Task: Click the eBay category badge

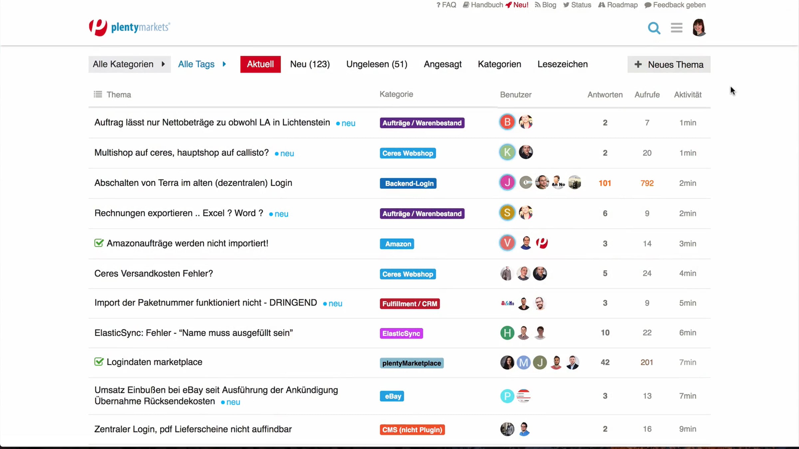Action: click(x=392, y=396)
